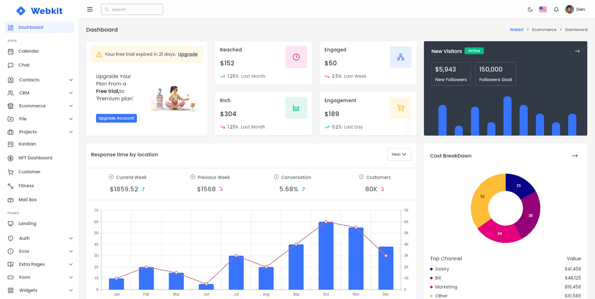Open the Landing page menu label
The height and width of the screenshot is (299, 595).
(28, 224)
